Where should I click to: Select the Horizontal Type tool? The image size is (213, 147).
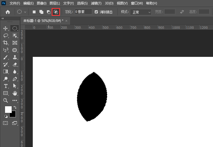(x=5, y=86)
